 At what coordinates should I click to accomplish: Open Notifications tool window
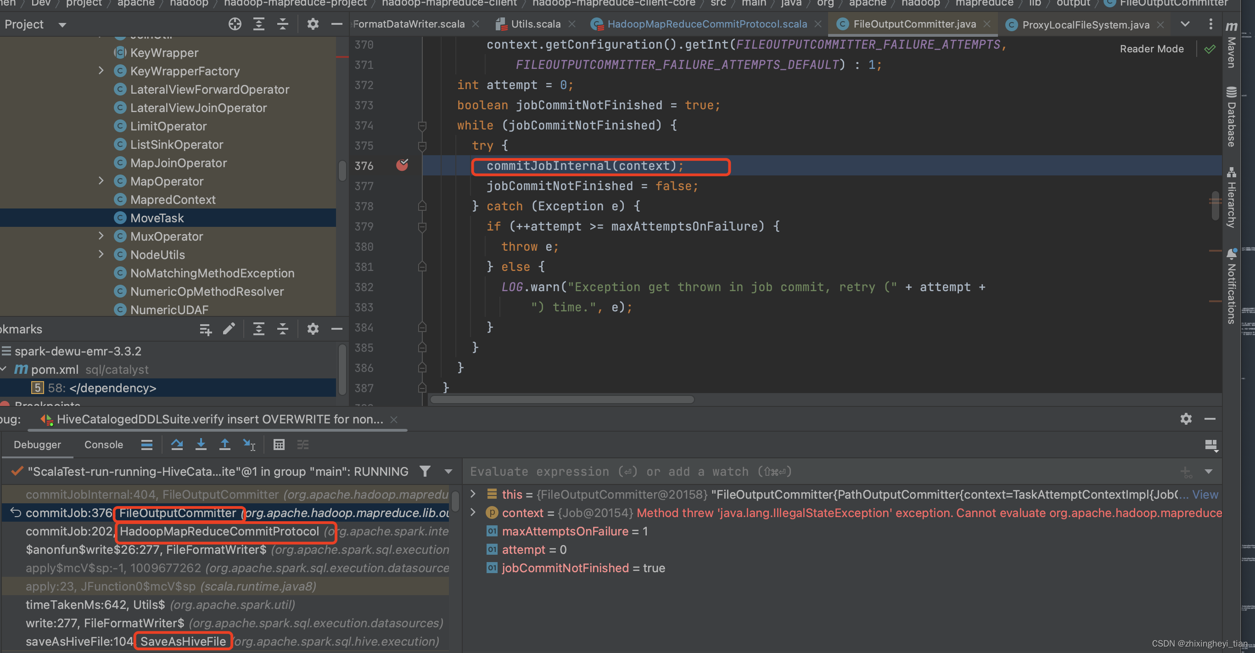(x=1232, y=287)
